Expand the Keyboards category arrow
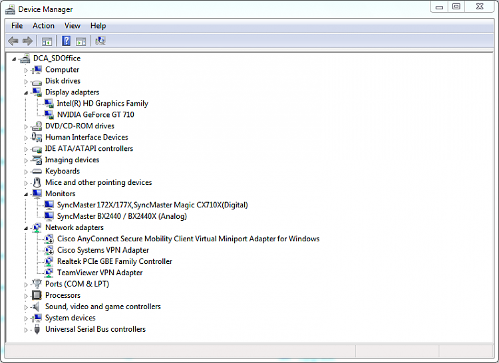 point(26,172)
